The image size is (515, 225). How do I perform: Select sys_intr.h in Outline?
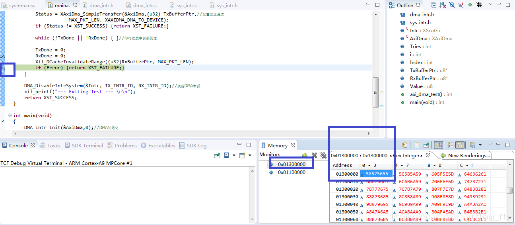pos(420,23)
